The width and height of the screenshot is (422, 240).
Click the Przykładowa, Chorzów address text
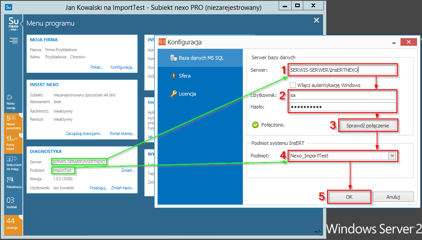pyautogui.click(x=65, y=57)
